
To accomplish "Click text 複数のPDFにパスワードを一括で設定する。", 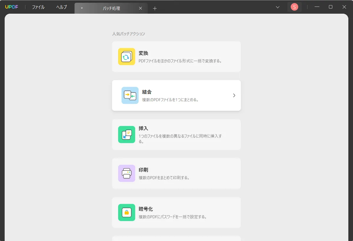I will [173, 217].
